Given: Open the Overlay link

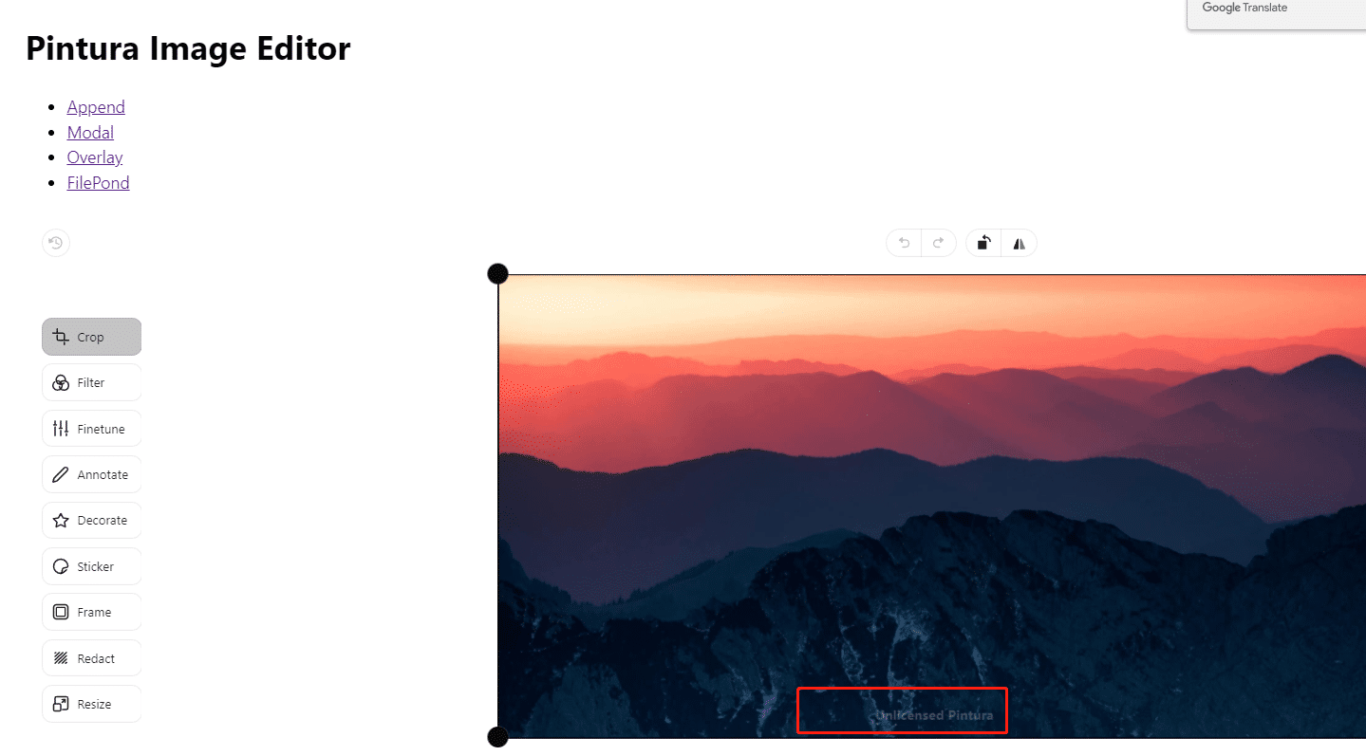Looking at the screenshot, I should click(x=95, y=157).
